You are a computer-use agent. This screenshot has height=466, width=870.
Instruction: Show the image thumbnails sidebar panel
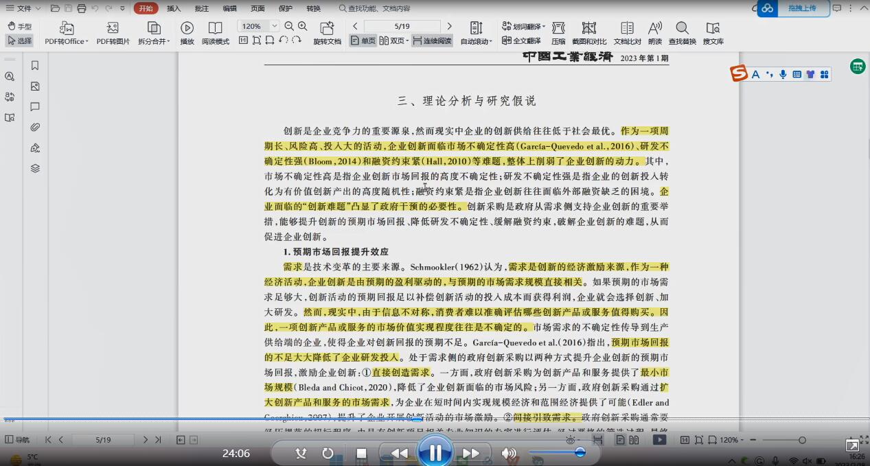[x=35, y=86]
